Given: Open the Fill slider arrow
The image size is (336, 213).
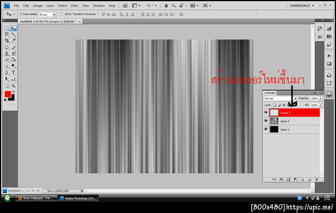Looking at the screenshot, I should 320,105.
